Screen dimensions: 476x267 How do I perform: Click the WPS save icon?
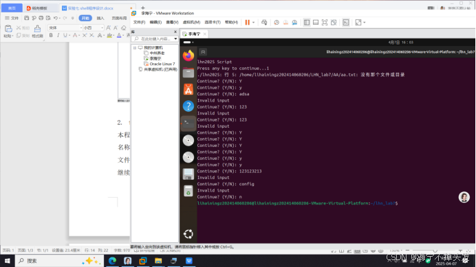(x=26, y=18)
